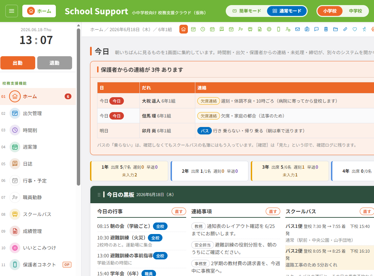Click バス tag in 卯月 尚 row
Viewport: 374px width, 276px height.
pos(204,131)
